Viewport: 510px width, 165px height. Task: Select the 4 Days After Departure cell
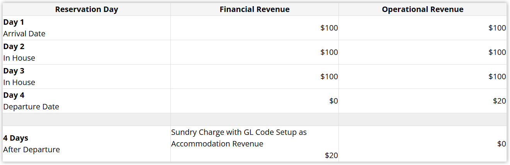pyautogui.click(x=87, y=144)
